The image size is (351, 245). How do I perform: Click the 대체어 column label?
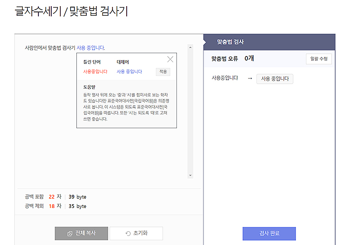(x=123, y=62)
